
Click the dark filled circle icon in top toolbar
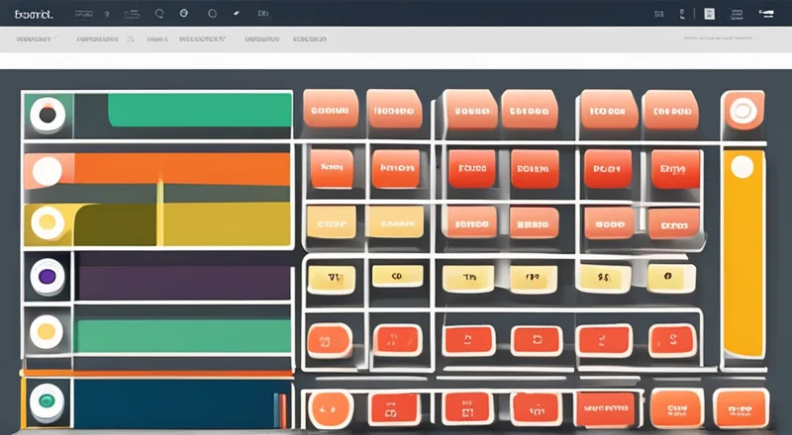pos(183,14)
